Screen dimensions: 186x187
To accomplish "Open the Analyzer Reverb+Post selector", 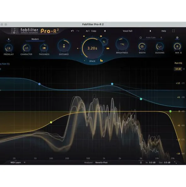I will (102, 162).
